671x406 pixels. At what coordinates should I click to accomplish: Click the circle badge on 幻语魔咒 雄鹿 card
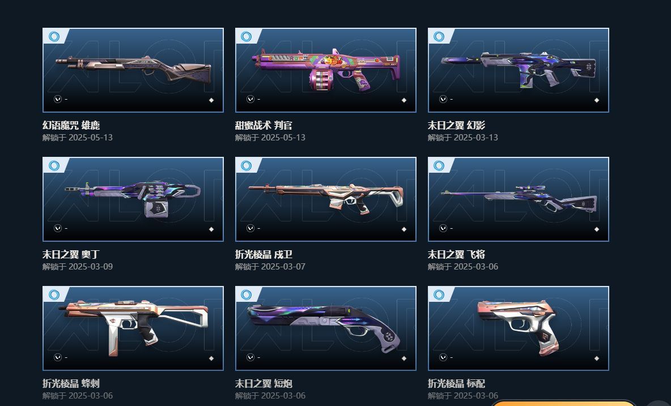(x=54, y=36)
